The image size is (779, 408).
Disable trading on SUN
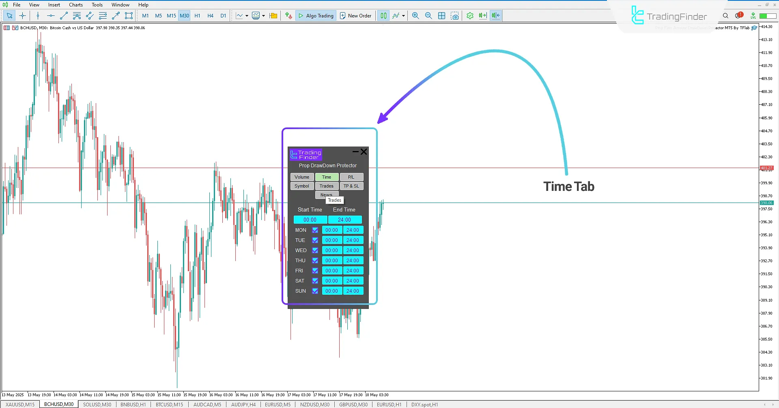[x=316, y=291]
